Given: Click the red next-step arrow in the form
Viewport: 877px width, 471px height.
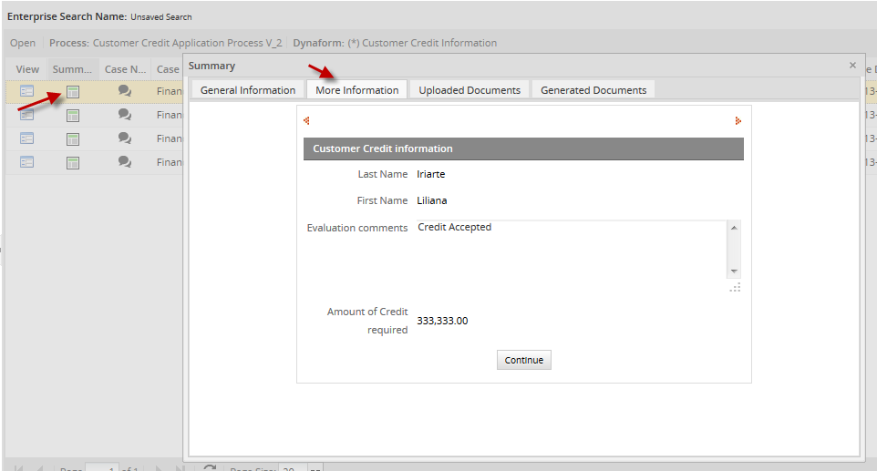Looking at the screenshot, I should tap(738, 120).
